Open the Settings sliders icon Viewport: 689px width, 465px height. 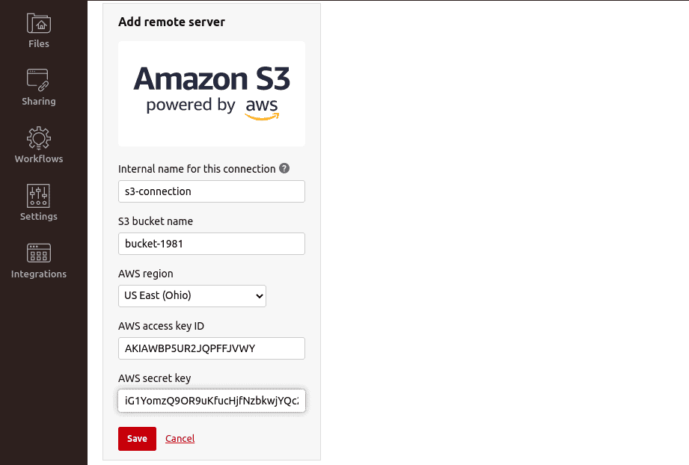(x=39, y=196)
